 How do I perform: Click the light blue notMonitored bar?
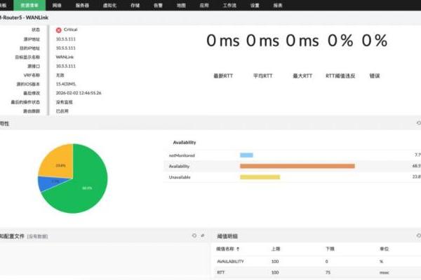coord(246,155)
